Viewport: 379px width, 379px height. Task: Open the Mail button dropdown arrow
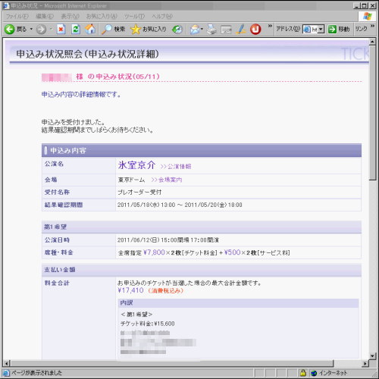pyautogui.click(x=202, y=29)
